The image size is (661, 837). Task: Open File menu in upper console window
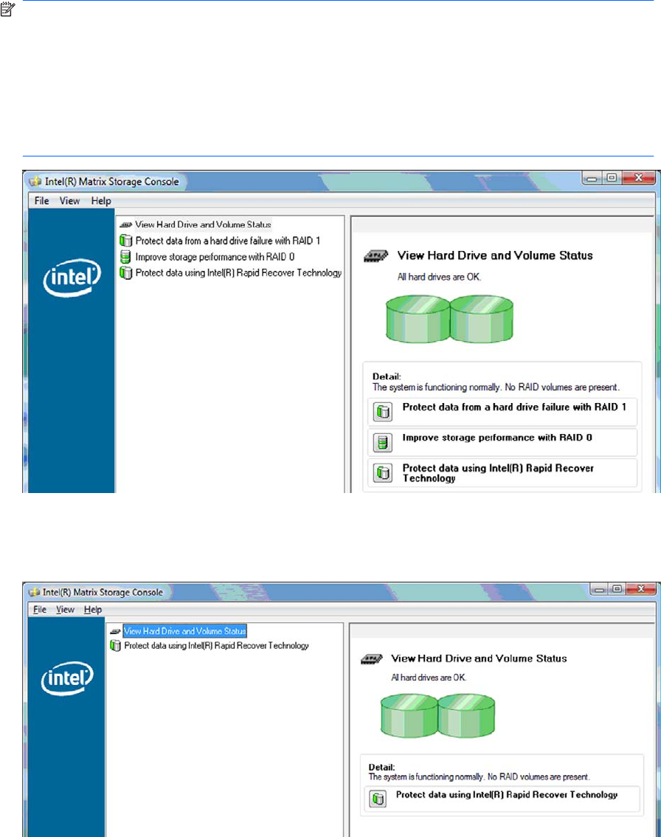click(41, 201)
